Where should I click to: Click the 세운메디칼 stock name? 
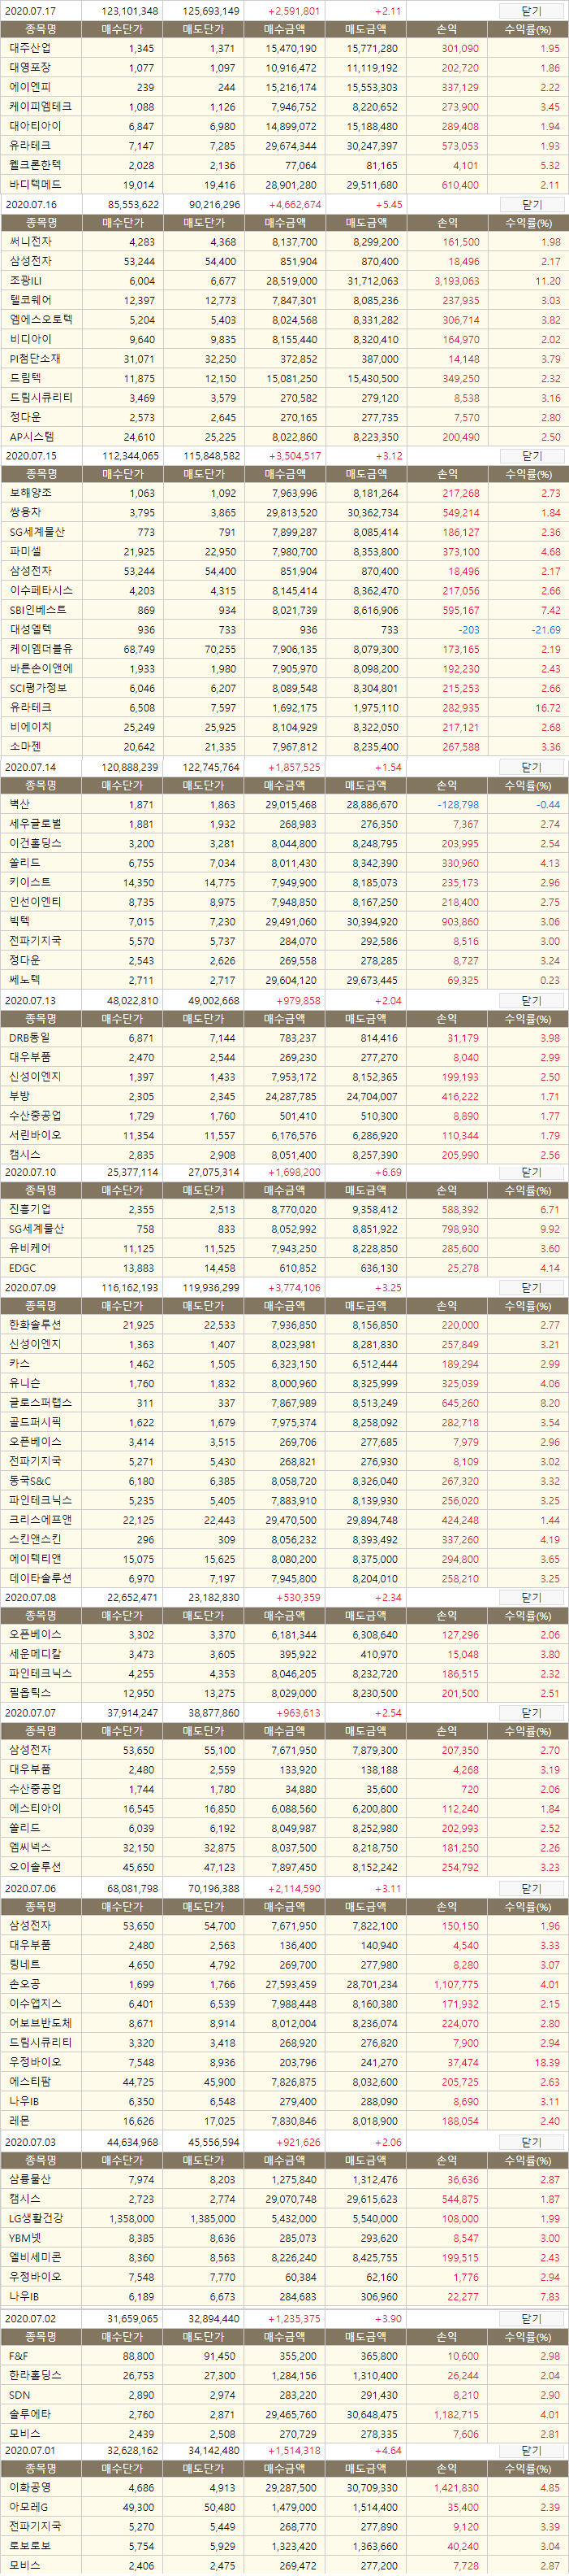pos(35,1655)
